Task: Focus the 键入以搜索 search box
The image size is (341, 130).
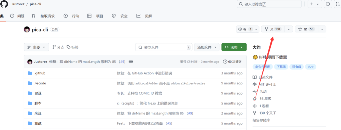Action: [x=269, y=4]
